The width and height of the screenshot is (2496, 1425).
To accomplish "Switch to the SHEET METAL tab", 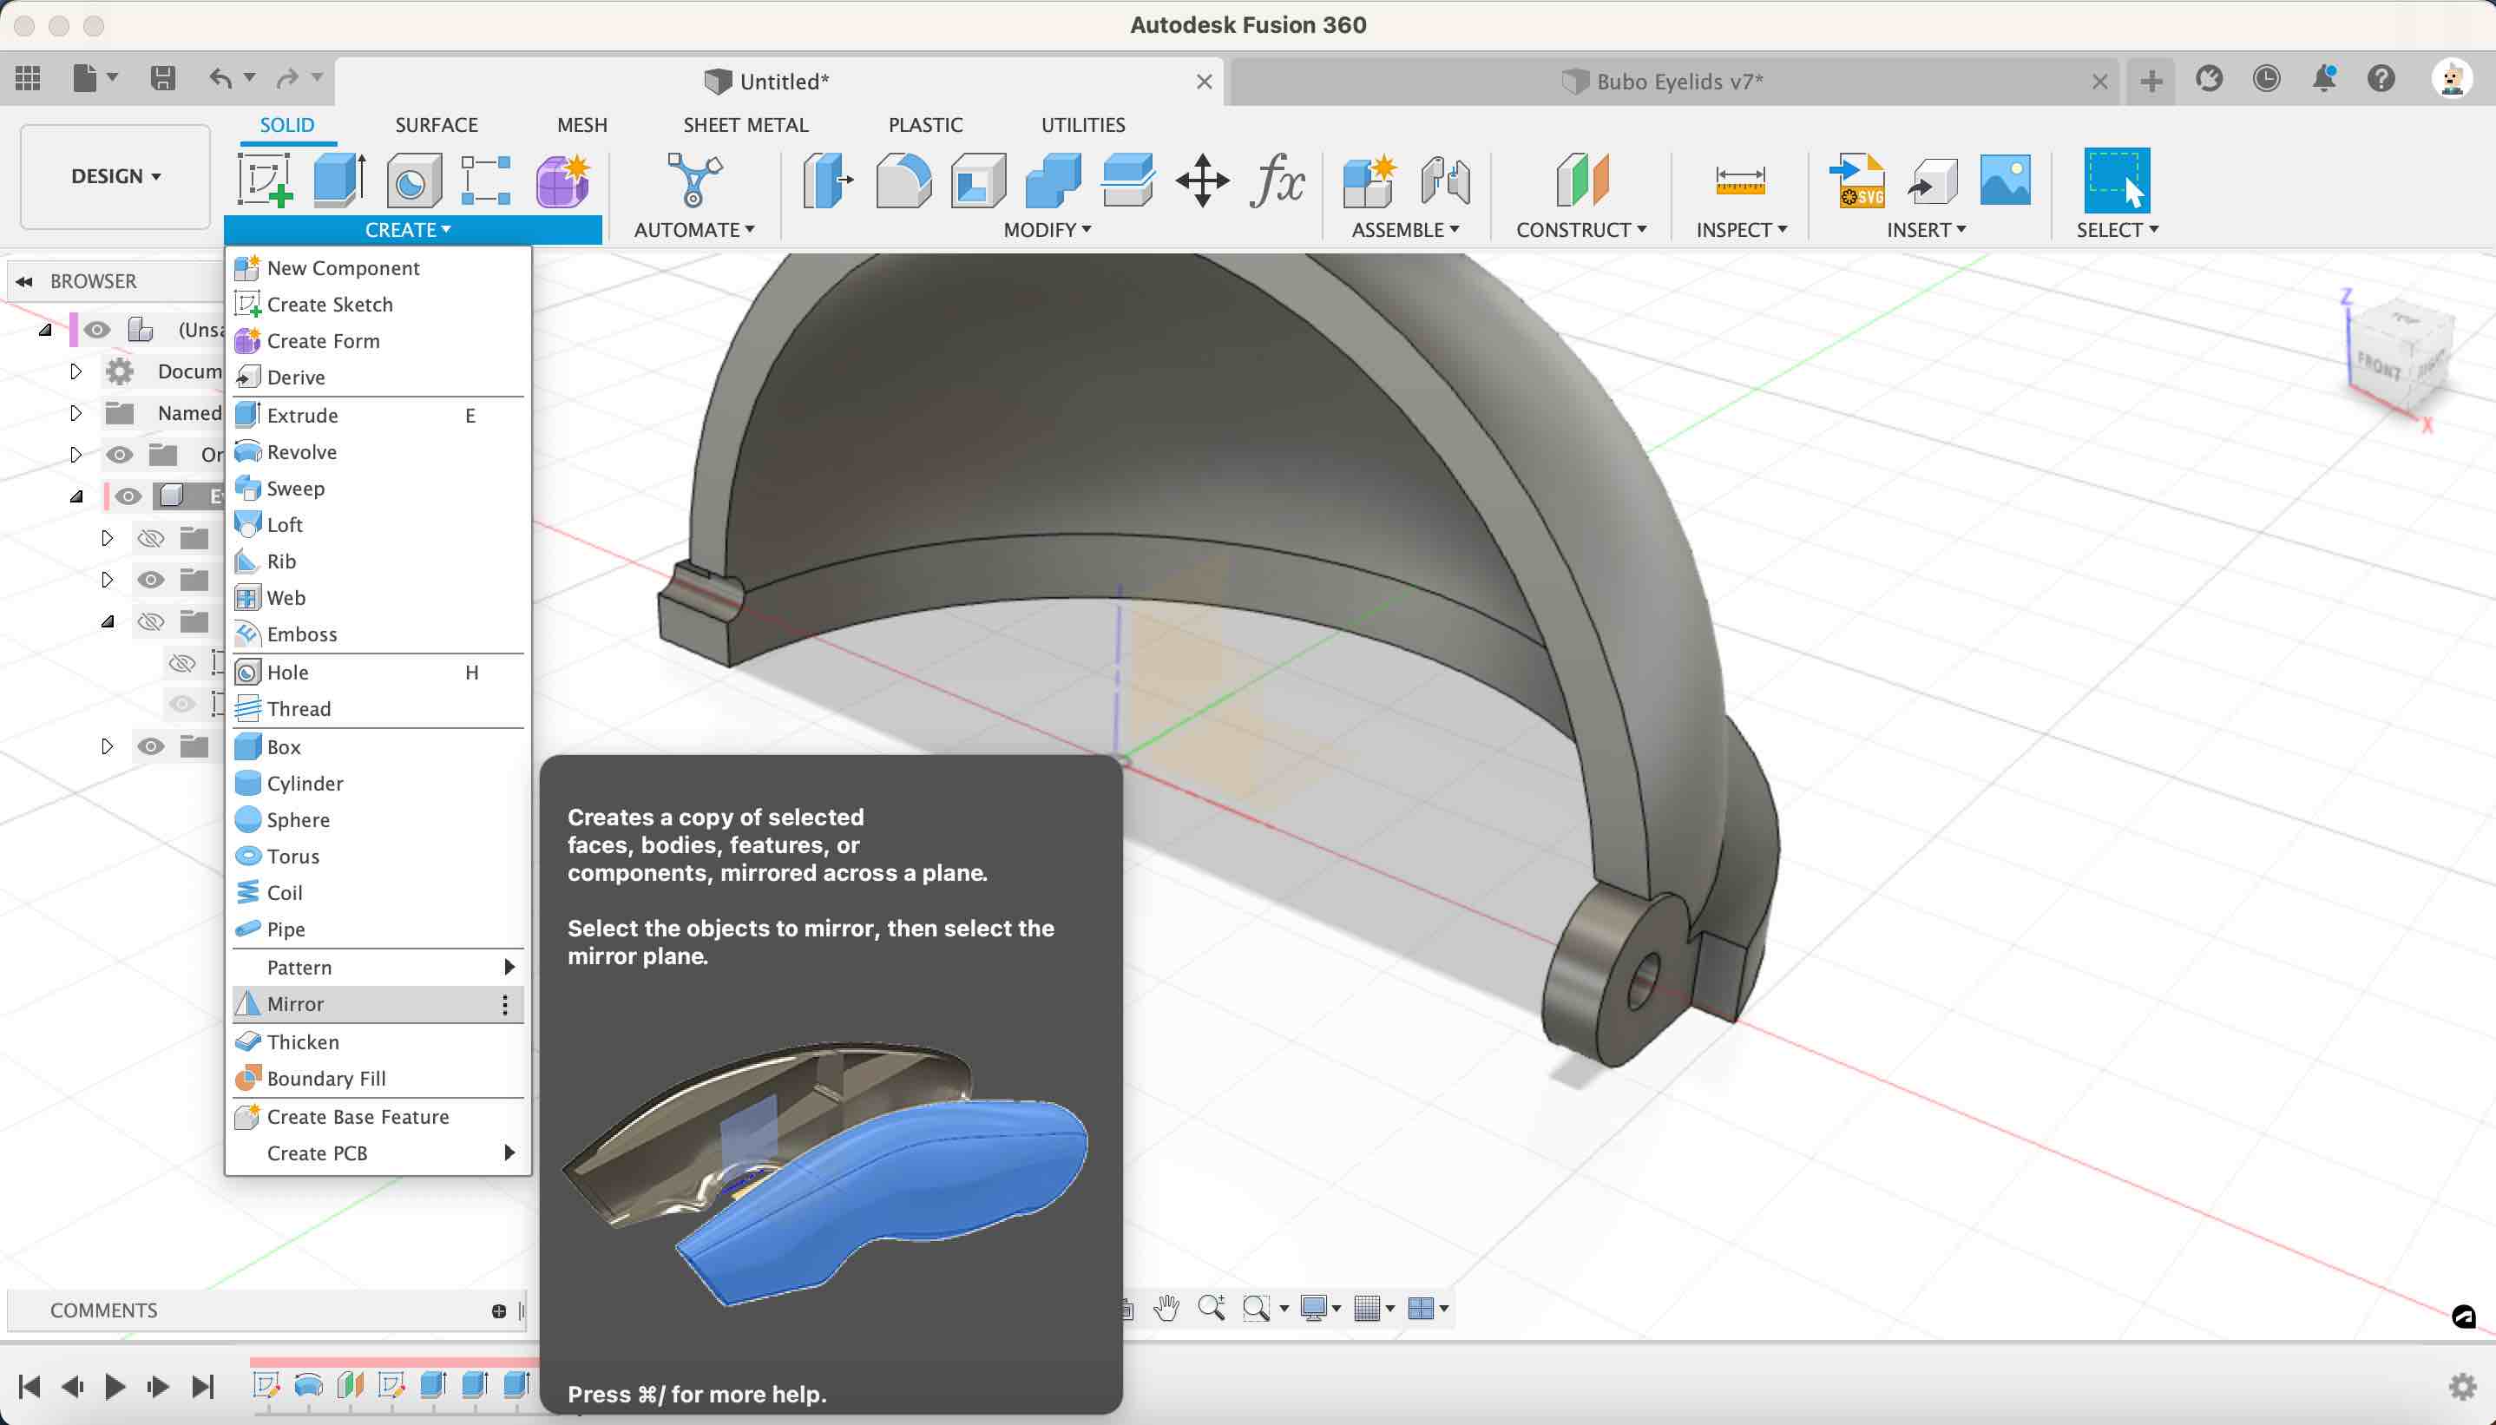I will coord(746,125).
